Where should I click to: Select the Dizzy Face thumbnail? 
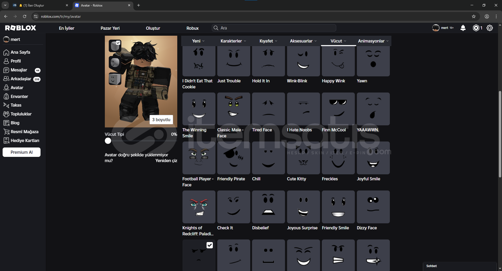coord(373,207)
